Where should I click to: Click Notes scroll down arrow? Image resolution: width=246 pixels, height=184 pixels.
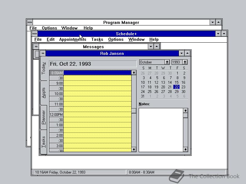(185, 149)
